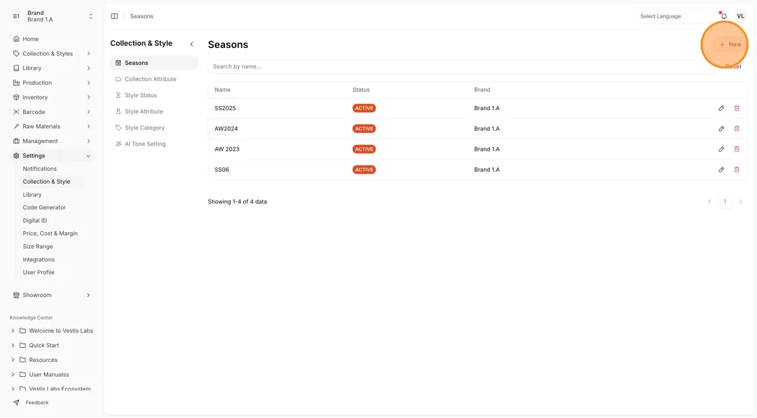This screenshot has height=418, width=757.
Task: Expand the Production menu
Action: [x=51, y=83]
